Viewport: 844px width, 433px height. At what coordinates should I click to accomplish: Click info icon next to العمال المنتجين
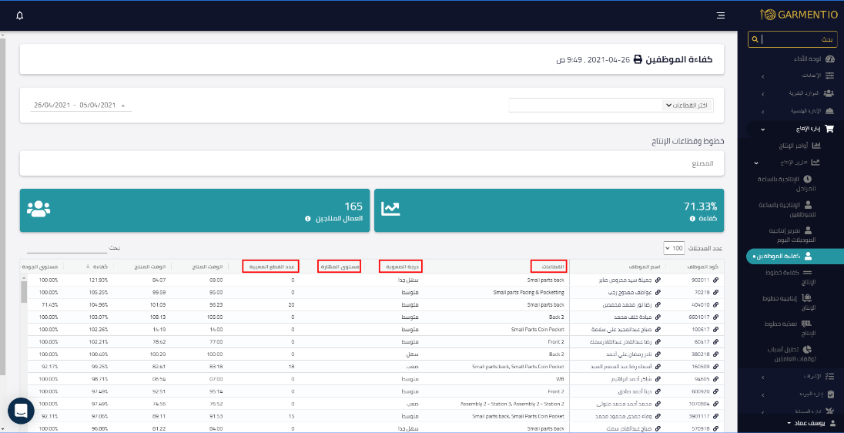[x=308, y=219]
